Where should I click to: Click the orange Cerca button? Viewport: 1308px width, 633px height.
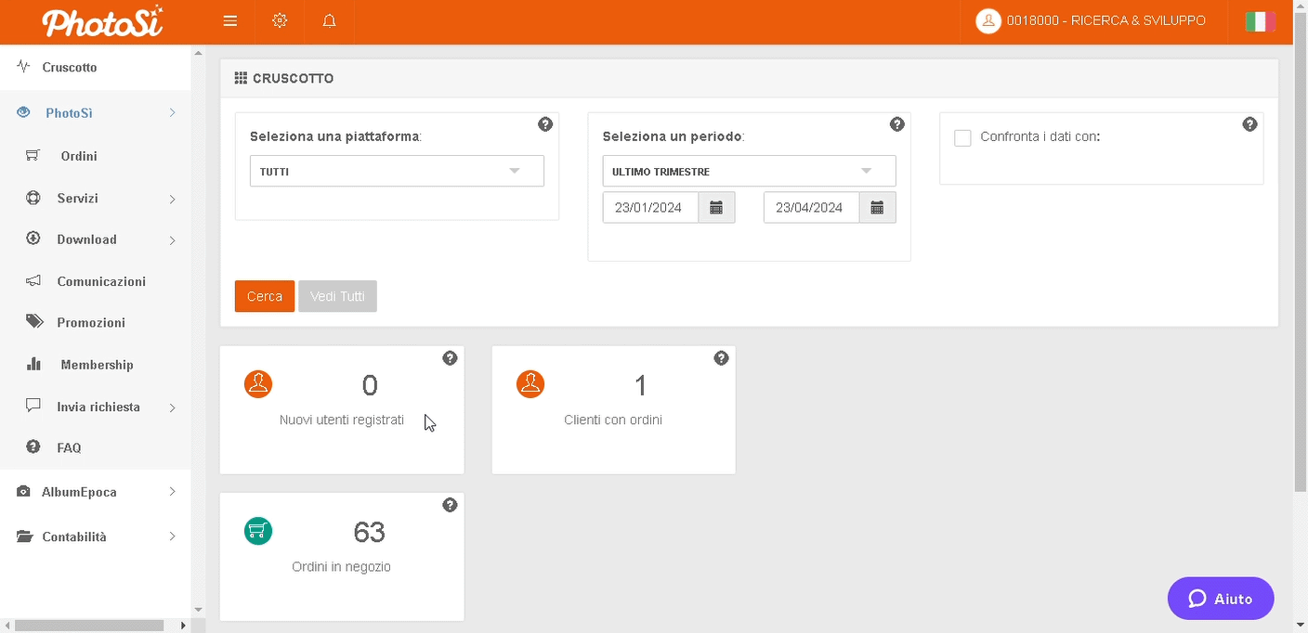pyautogui.click(x=265, y=296)
